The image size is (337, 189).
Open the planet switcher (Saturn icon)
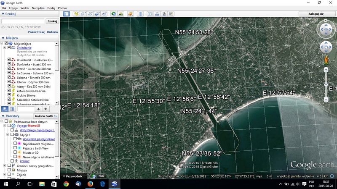click(x=131, y=14)
